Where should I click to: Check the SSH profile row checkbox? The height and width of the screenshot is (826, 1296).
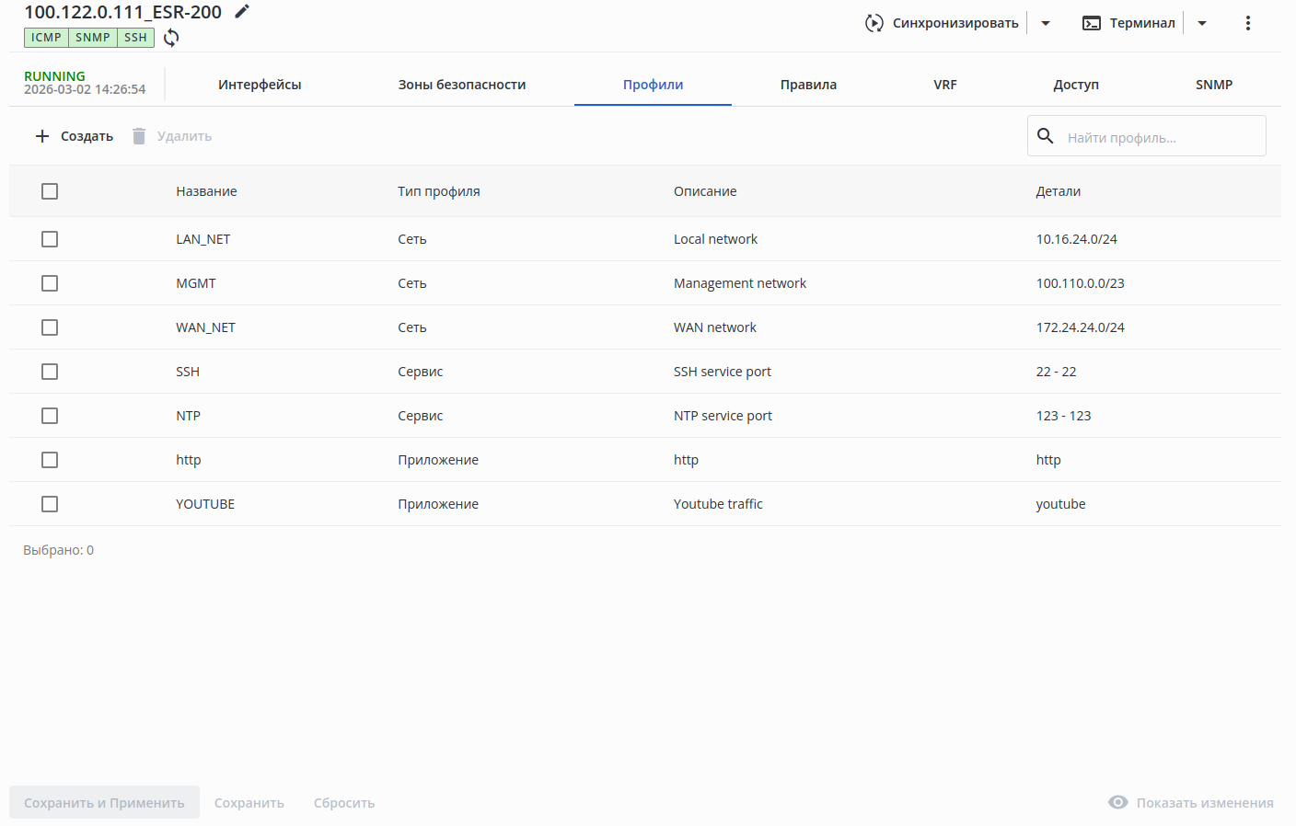[50, 372]
